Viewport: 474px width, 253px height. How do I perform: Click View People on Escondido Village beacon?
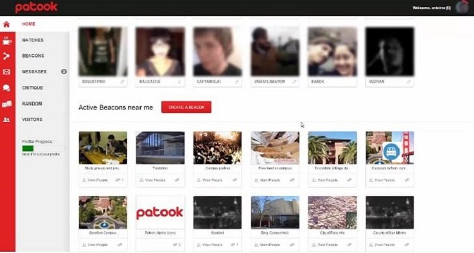324,180
